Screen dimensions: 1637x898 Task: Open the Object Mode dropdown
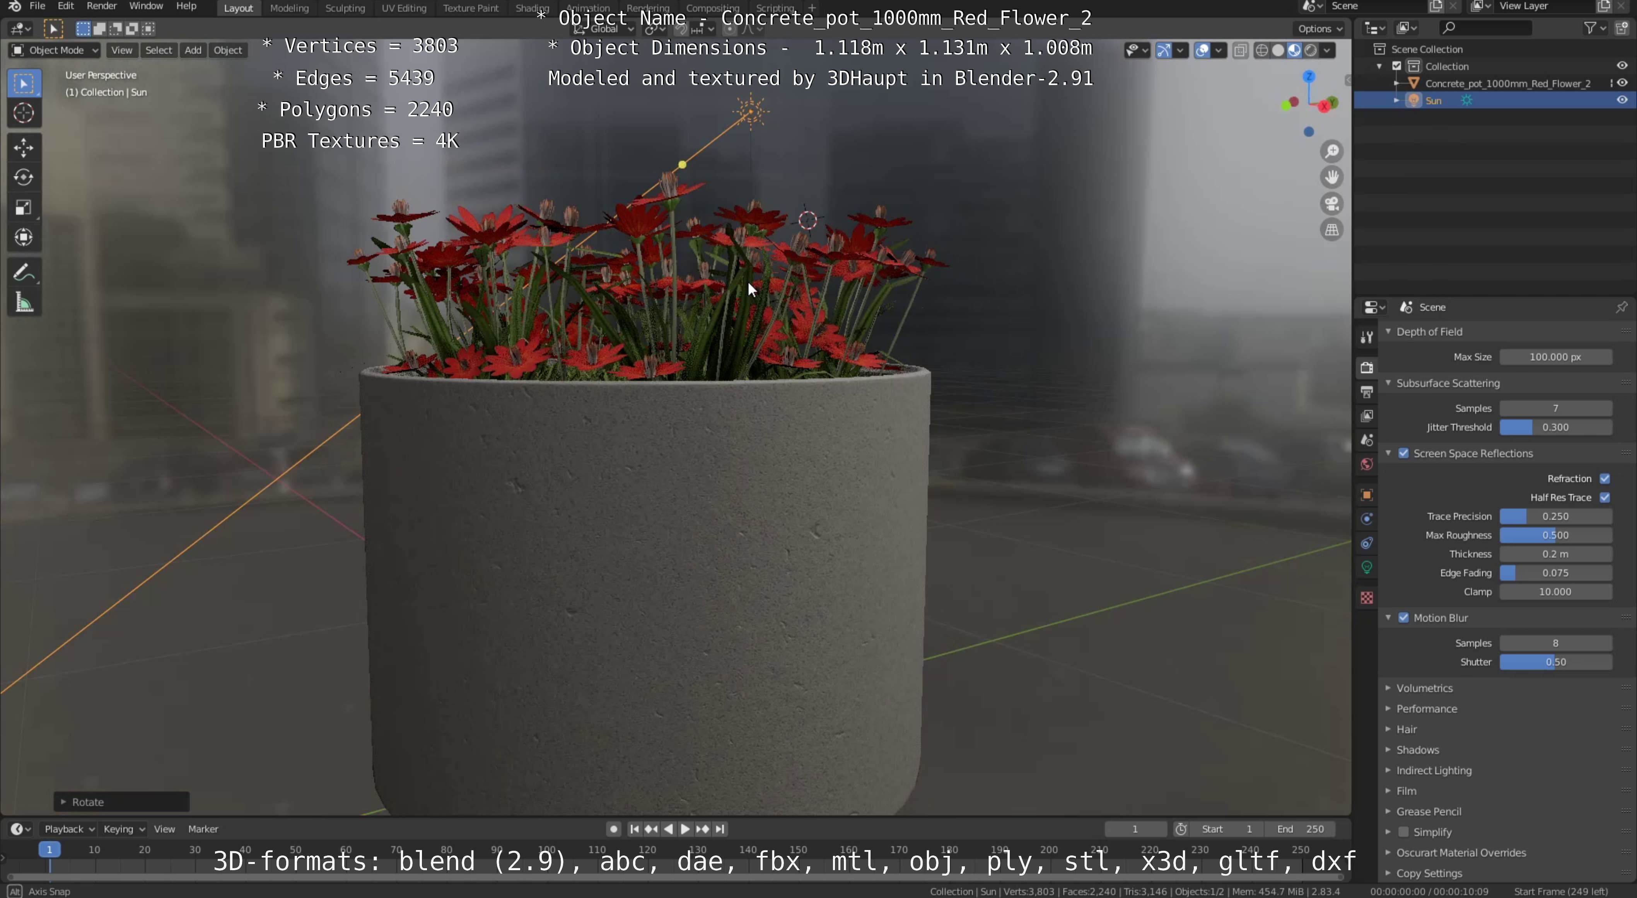click(55, 50)
